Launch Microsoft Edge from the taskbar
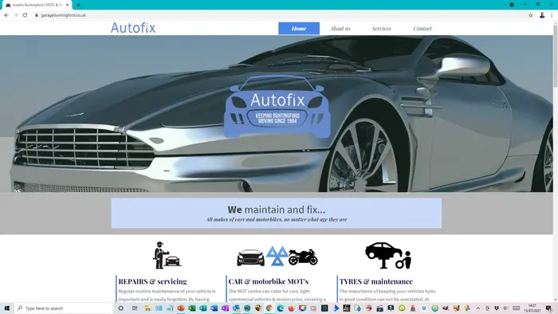The width and height of the screenshot is (558, 314). (281, 308)
